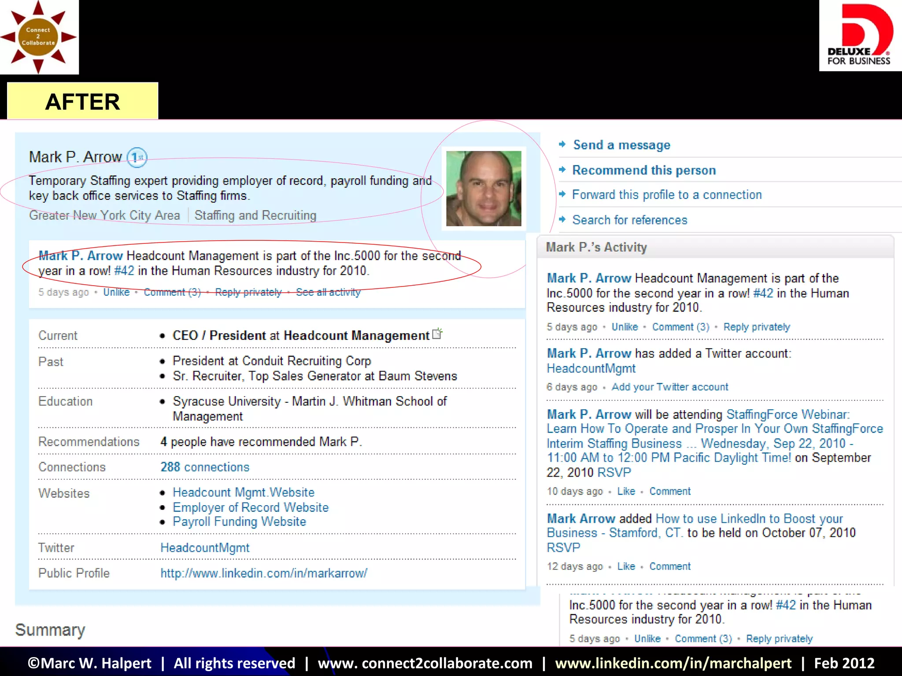Open Forward this profile to a connection
Viewport: 902px width, 676px height.
pos(667,195)
